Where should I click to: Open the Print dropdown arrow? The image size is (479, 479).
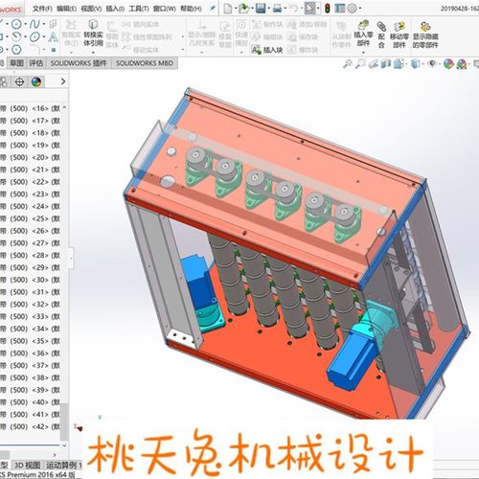[285, 9]
